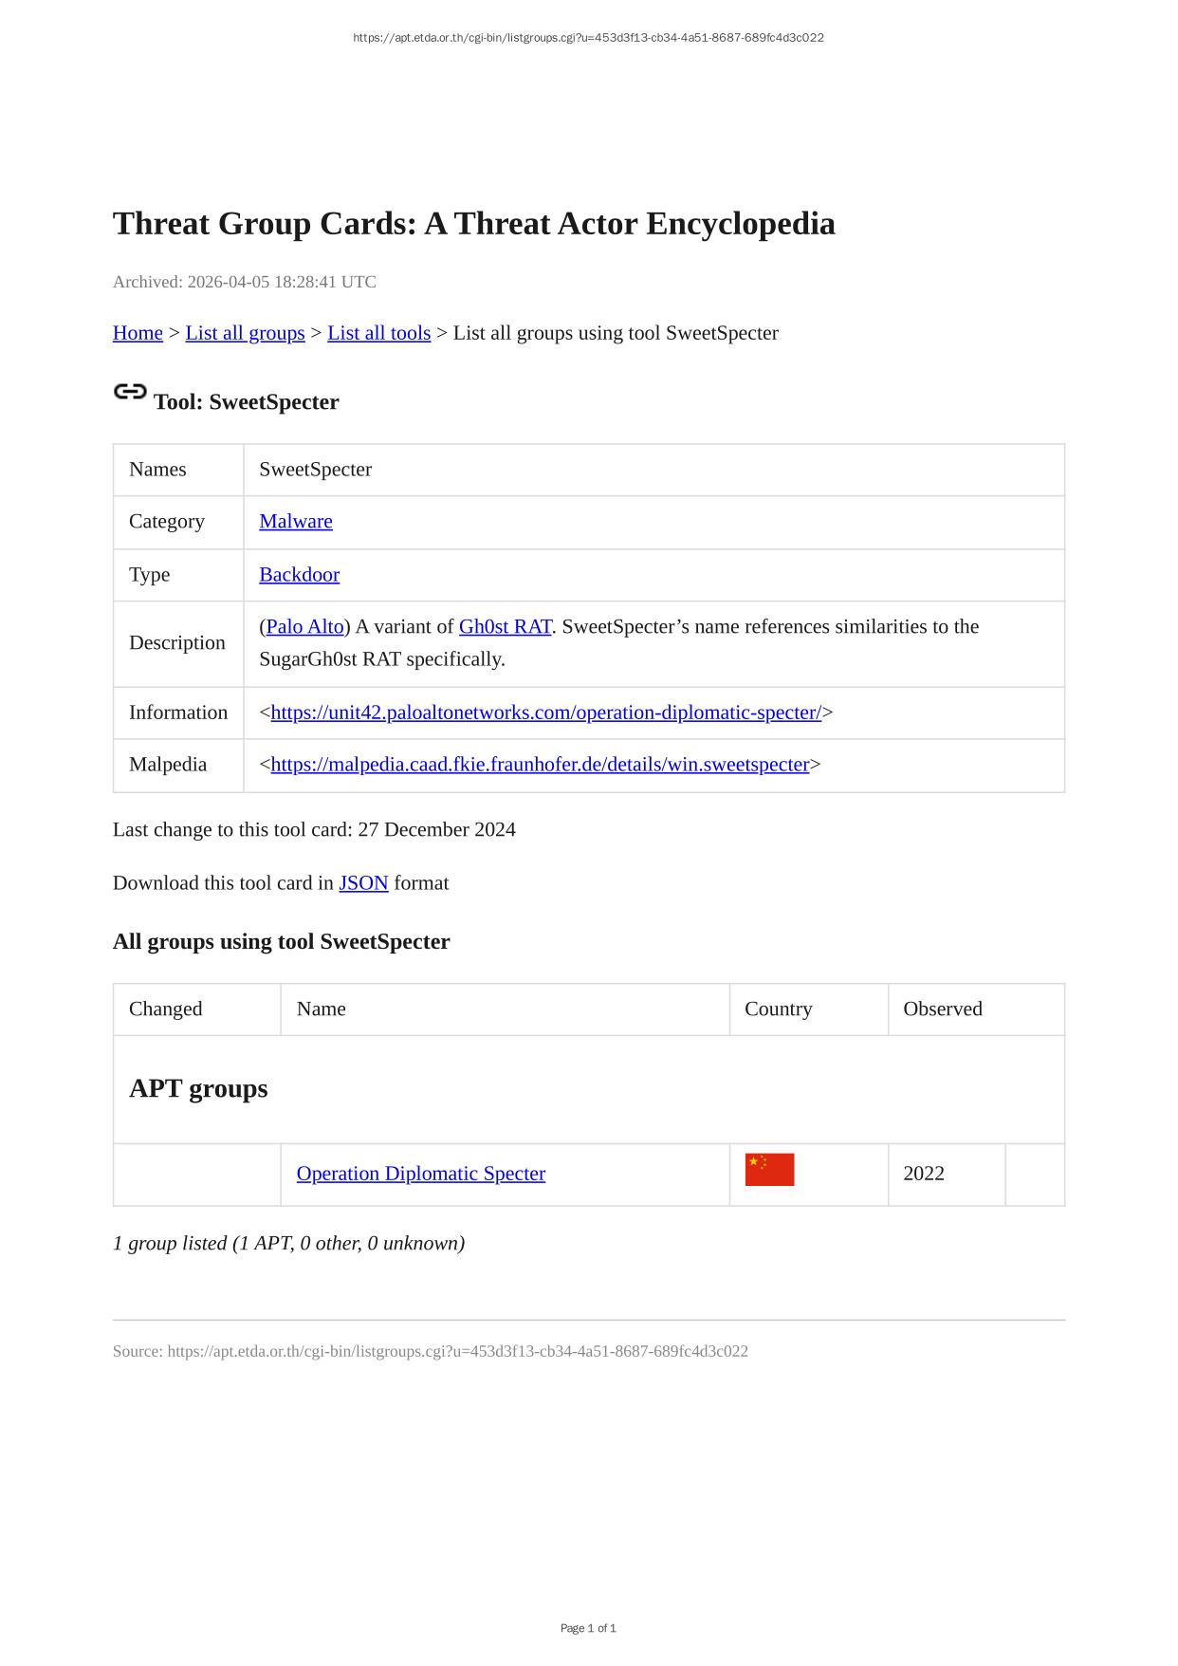Open the Home breadcrumb link
Image resolution: width=1178 pixels, height=1666 pixels.
(138, 333)
